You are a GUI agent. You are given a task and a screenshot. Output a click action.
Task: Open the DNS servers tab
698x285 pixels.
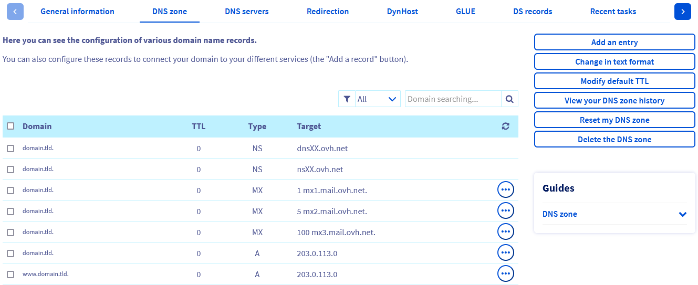click(247, 11)
